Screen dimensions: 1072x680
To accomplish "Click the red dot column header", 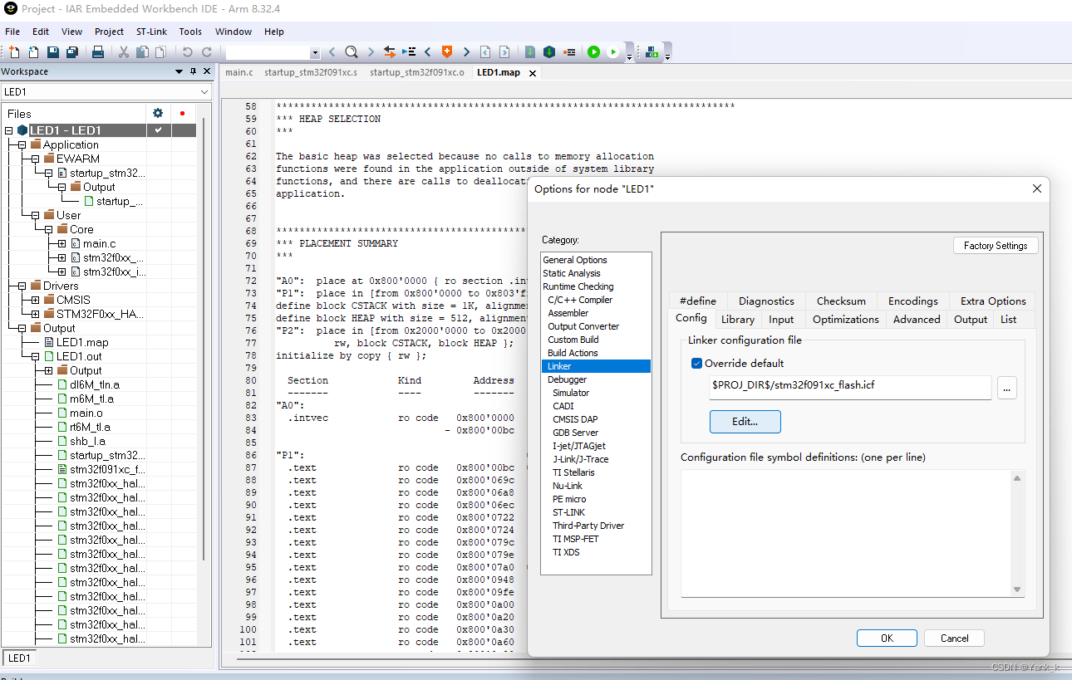I will (x=182, y=113).
